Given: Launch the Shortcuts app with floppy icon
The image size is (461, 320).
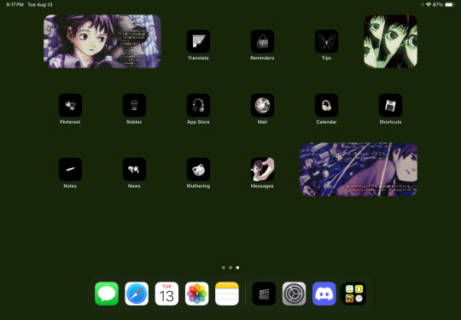Looking at the screenshot, I should pos(390,106).
